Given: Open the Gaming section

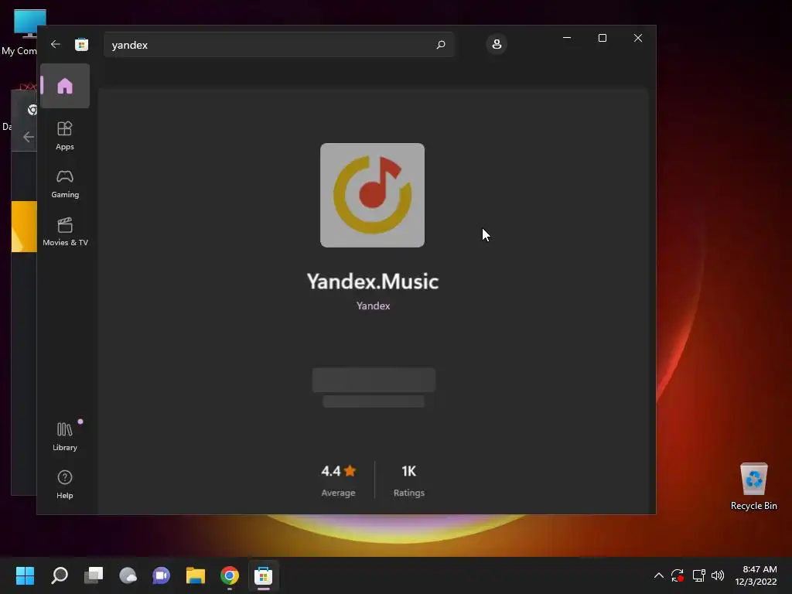Looking at the screenshot, I should [x=65, y=184].
